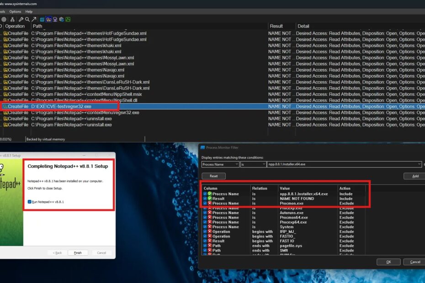This screenshot has height=283, width=425.
Task: Click OK in Process Monitor Filter
Action: click(x=388, y=262)
